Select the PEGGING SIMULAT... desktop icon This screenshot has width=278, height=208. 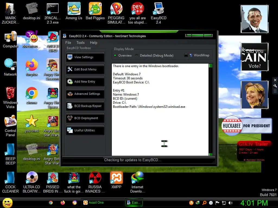pos(116,13)
